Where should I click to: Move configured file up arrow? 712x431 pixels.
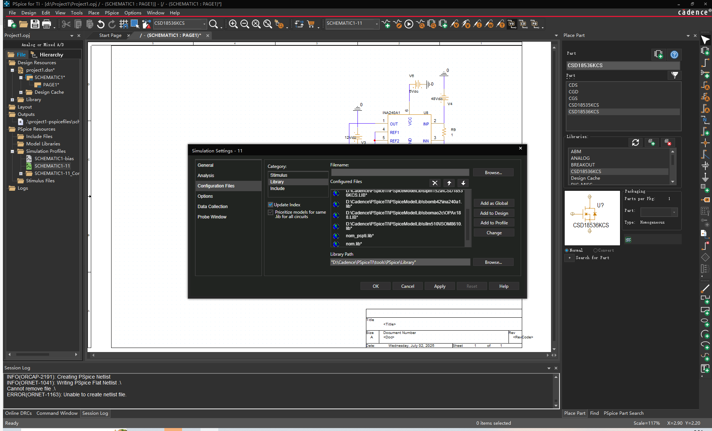(x=449, y=183)
